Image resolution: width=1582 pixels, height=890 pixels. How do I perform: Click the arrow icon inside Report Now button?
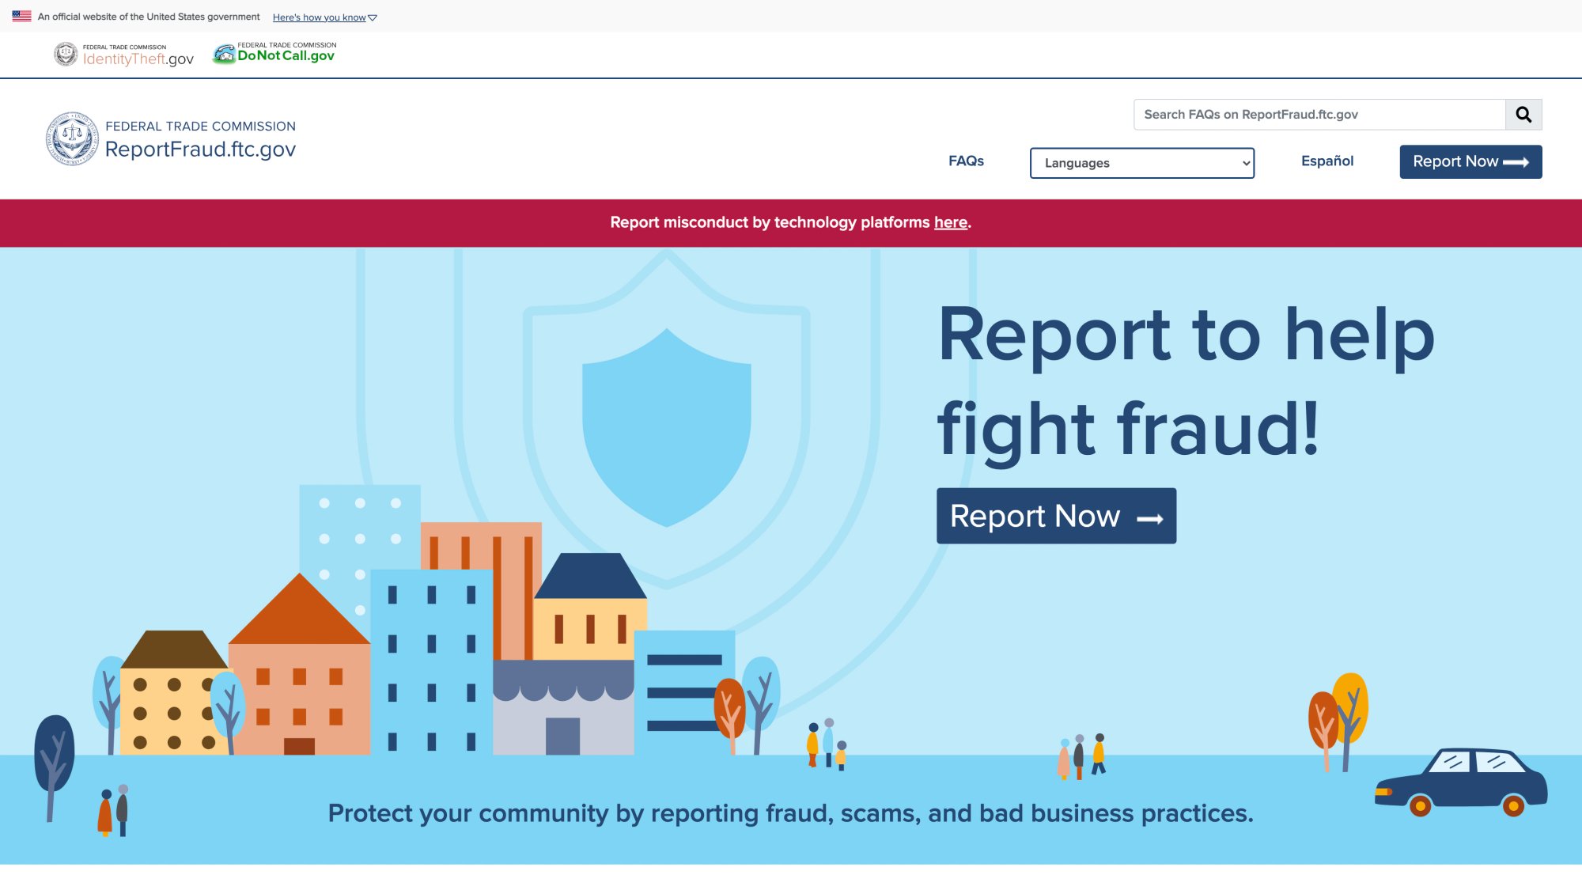point(1520,161)
